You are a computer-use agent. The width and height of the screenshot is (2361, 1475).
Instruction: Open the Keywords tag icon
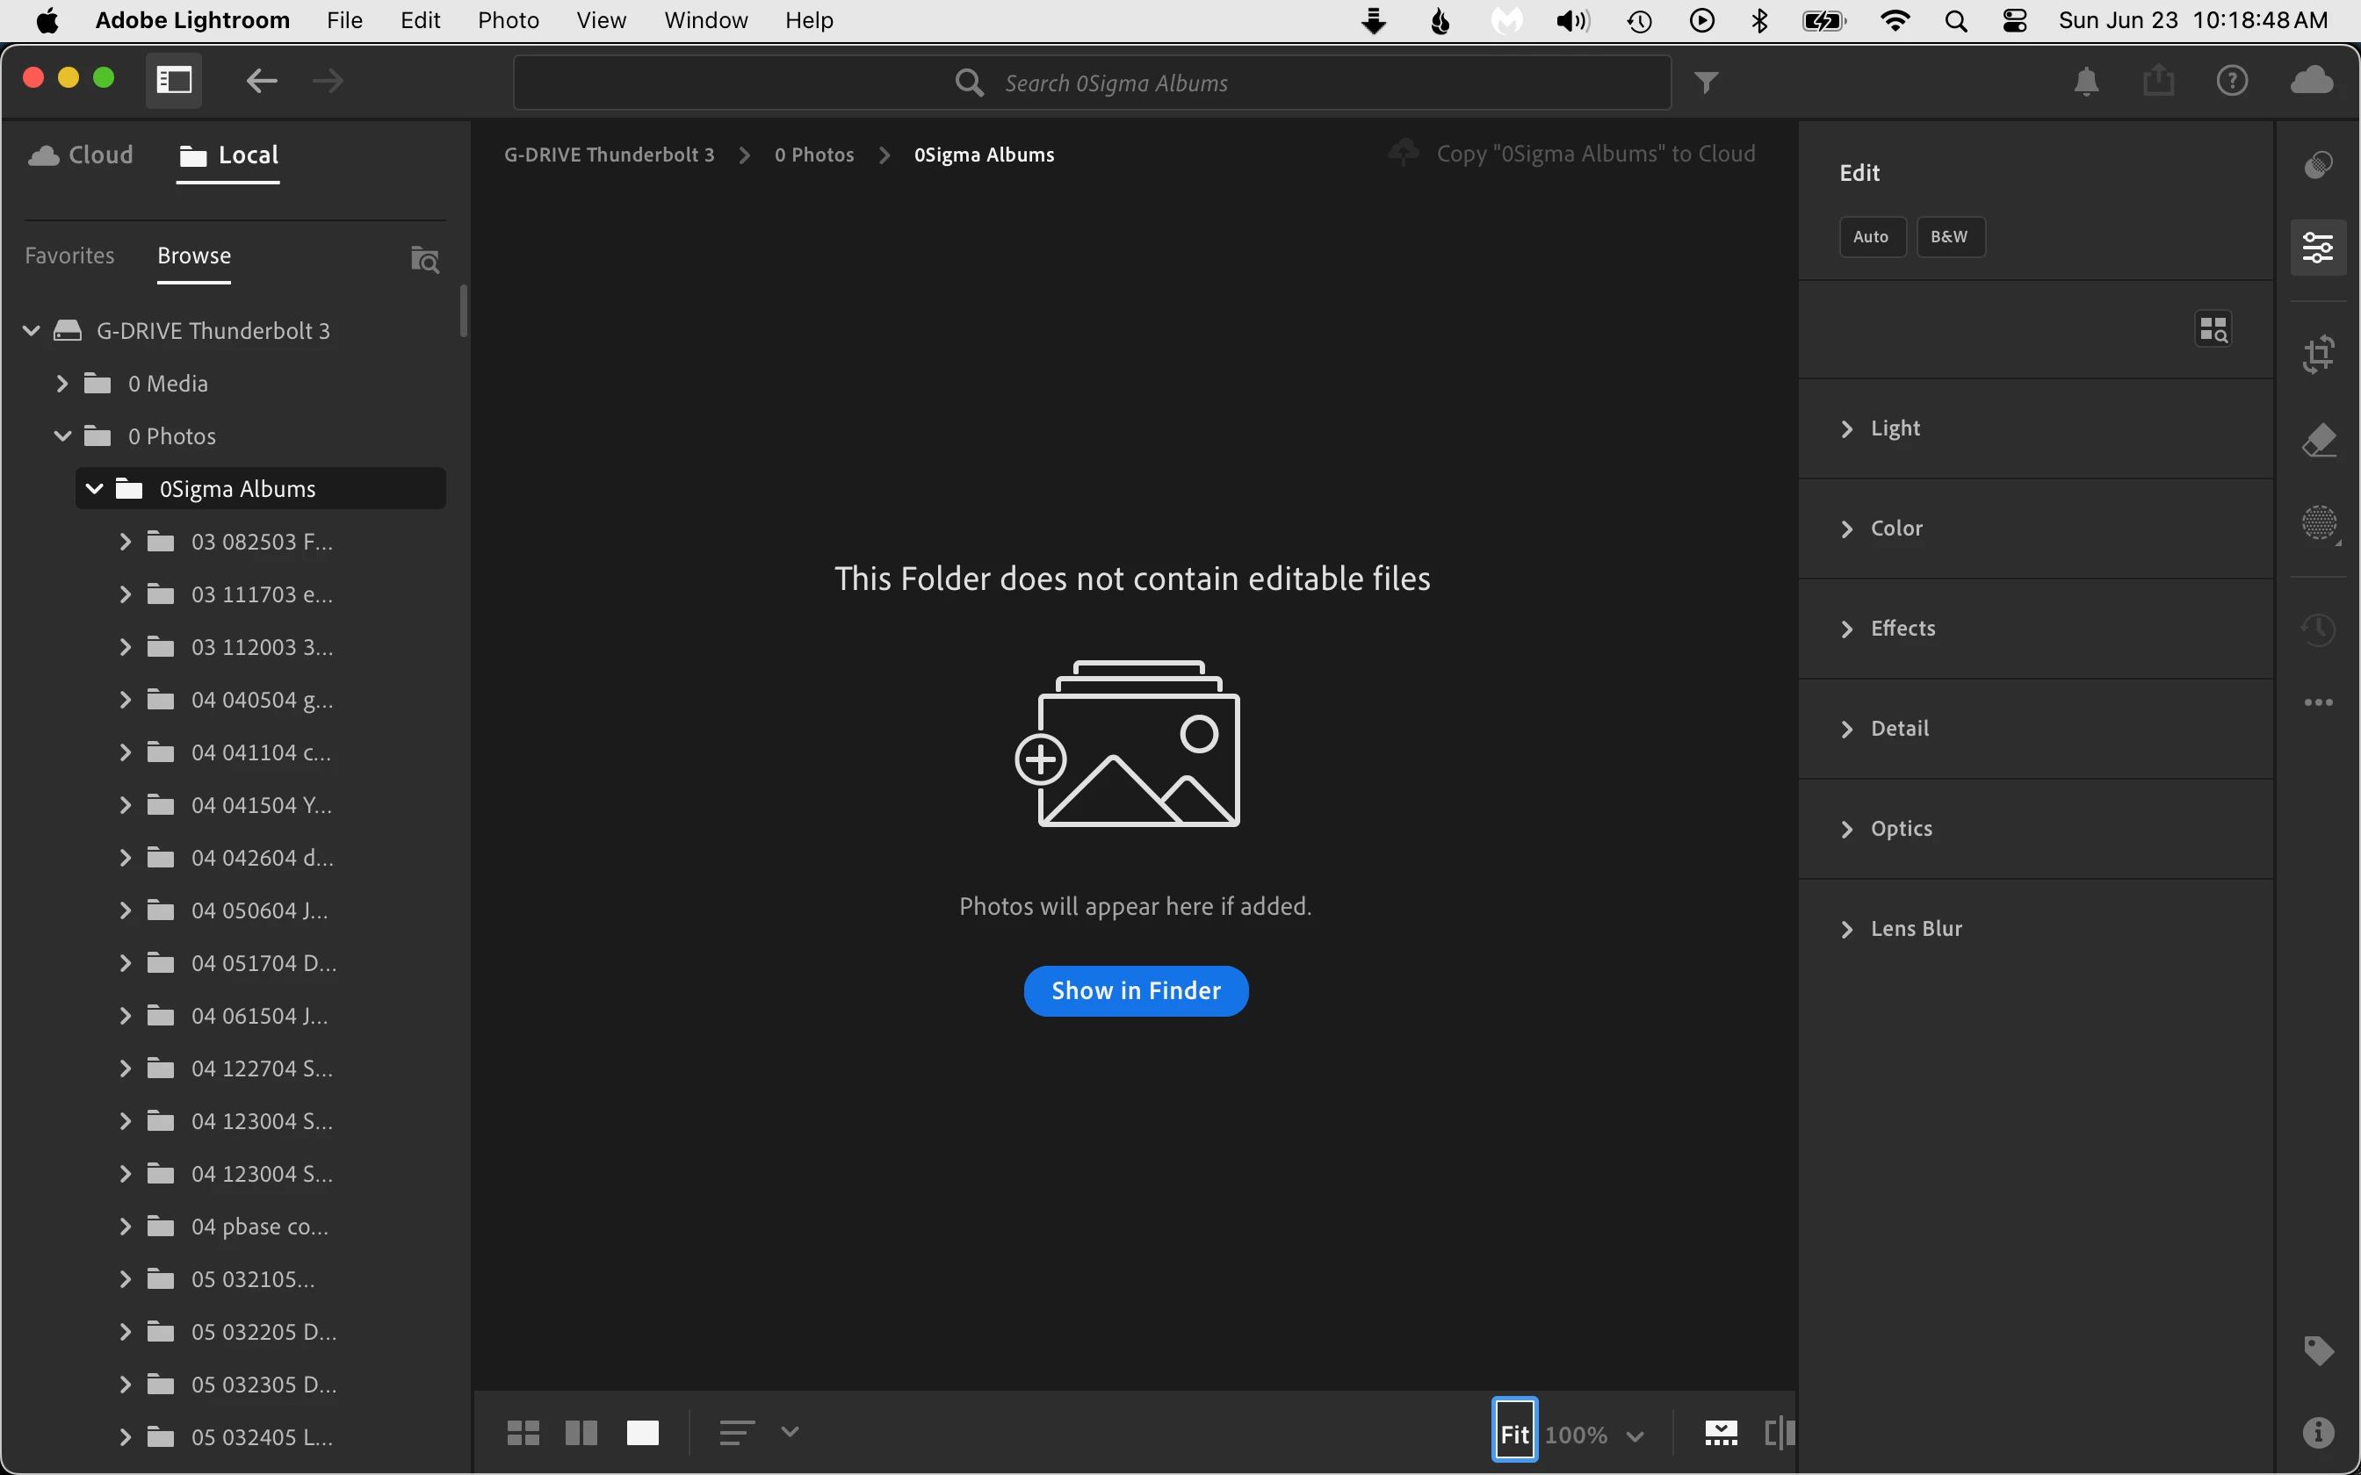(x=2318, y=1350)
